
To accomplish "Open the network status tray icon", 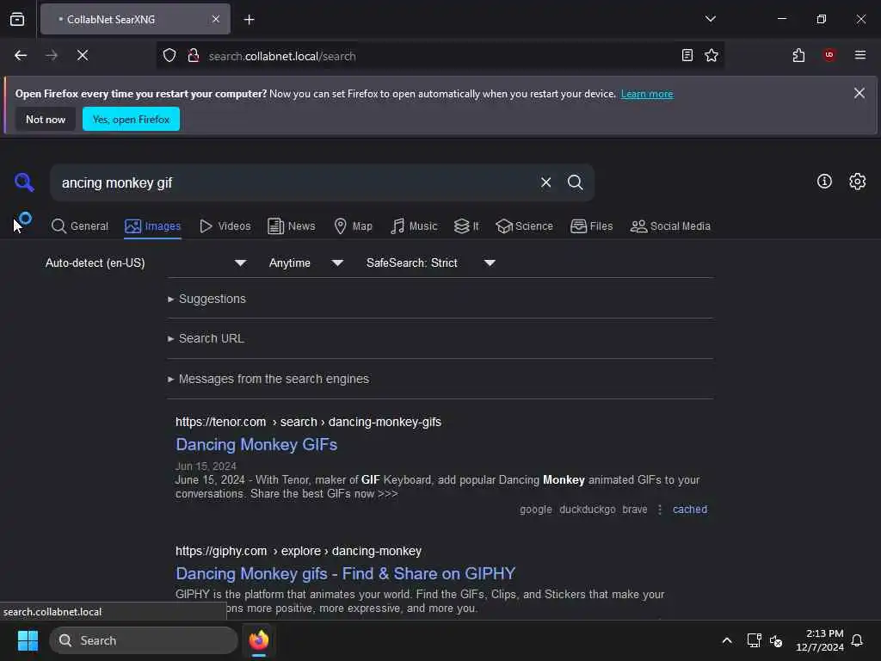I will pos(754,640).
